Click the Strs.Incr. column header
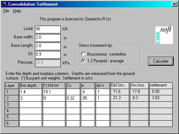This screenshot has width=179, height=134. 139,85
